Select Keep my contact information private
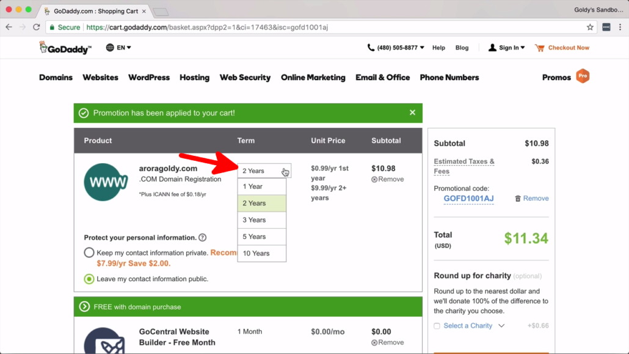This screenshot has width=629, height=354. pyautogui.click(x=89, y=253)
